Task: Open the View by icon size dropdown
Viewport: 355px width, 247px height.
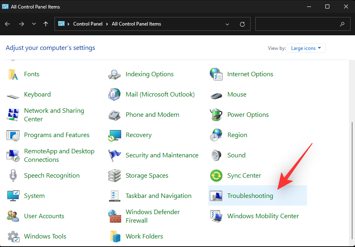Action: coord(306,48)
